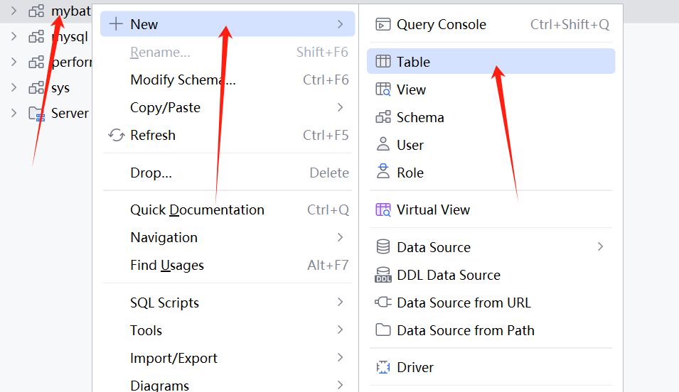This screenshot has width=679, height=392.
Task: Click the Table grid icon
Action: (x=383, y=62)
